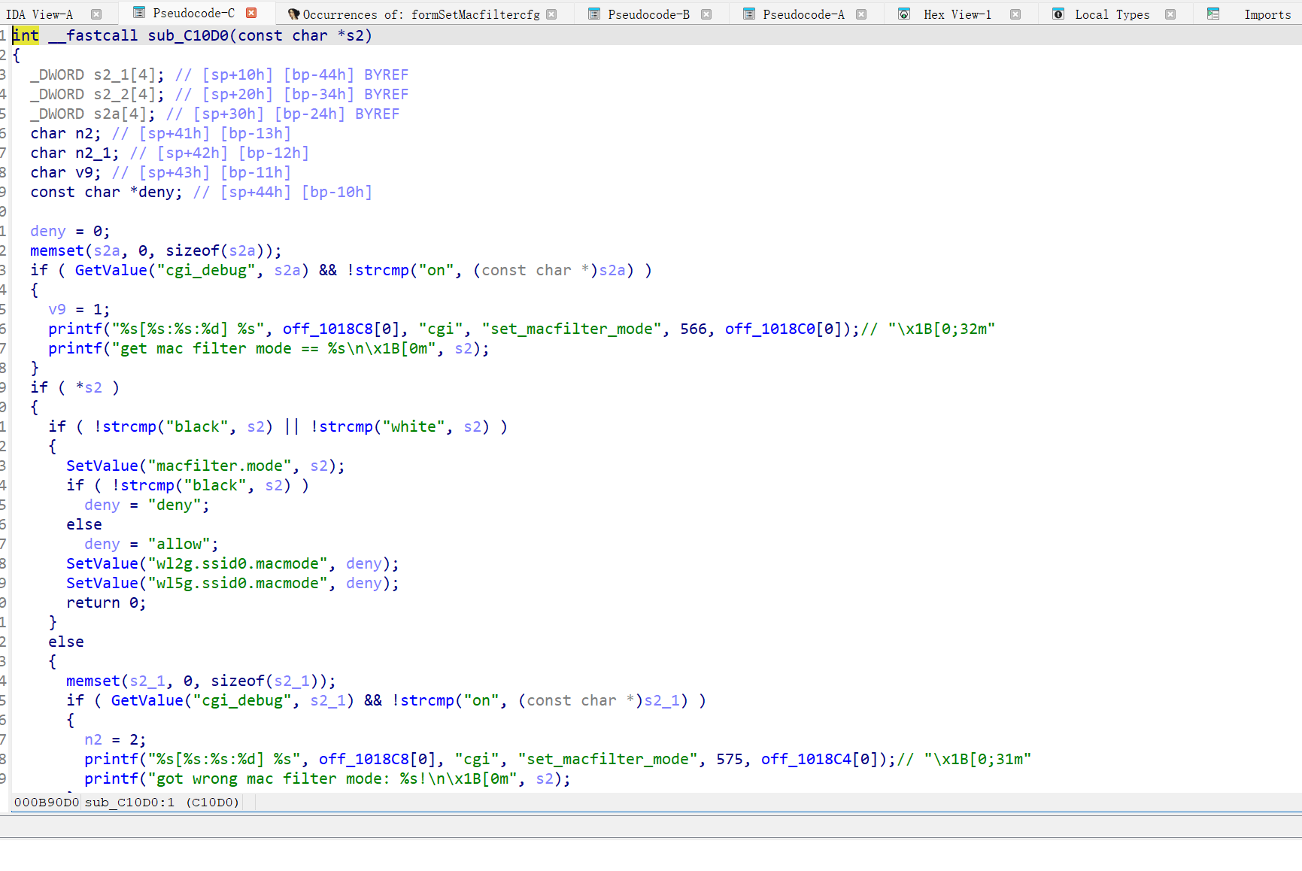Image resolution: width=1302 pixels, height=871 pixels.
Task: Select s2_1[4] in its _DWORD declaration
Action: 125,74
